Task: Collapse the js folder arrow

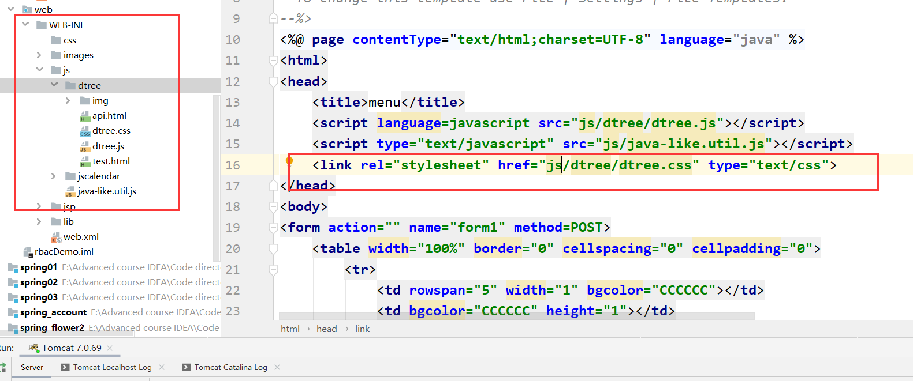Action: (40, 69)
